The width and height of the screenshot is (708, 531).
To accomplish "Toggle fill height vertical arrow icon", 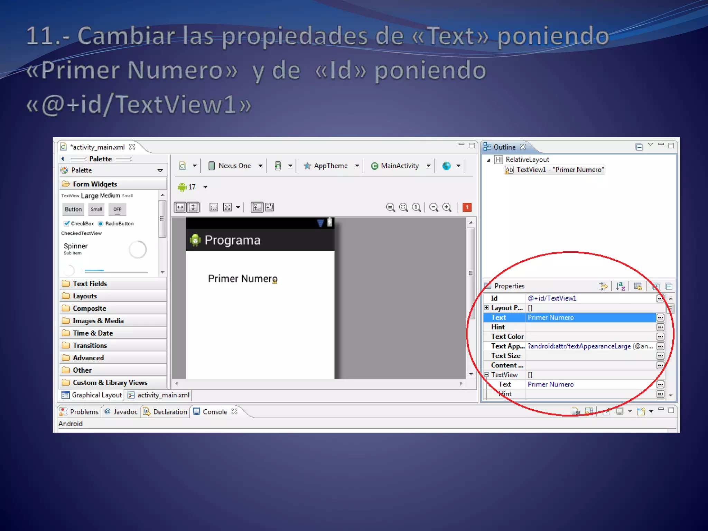I will click(193, 207).
